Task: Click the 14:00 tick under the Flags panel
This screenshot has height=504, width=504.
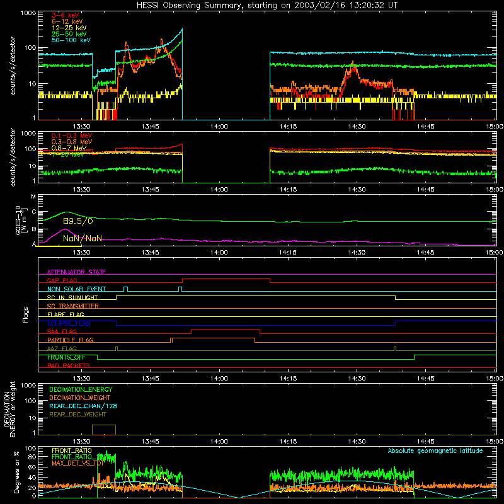Action: coord(219,379)
